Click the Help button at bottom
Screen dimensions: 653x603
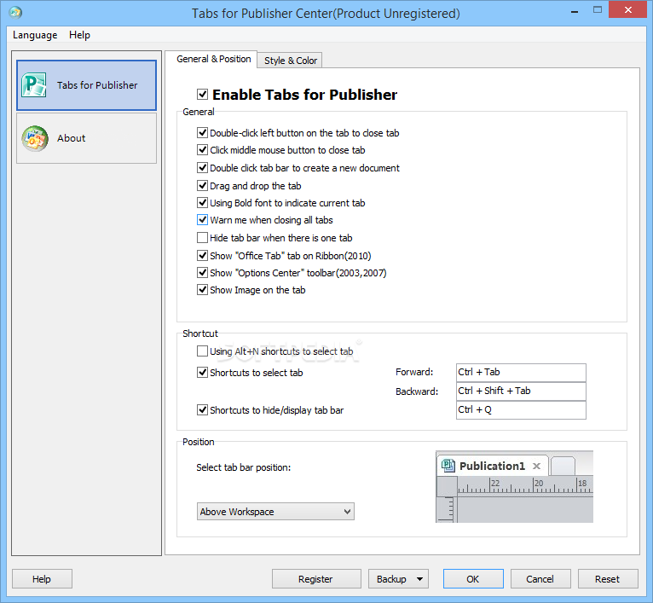[x=42, y=579]
